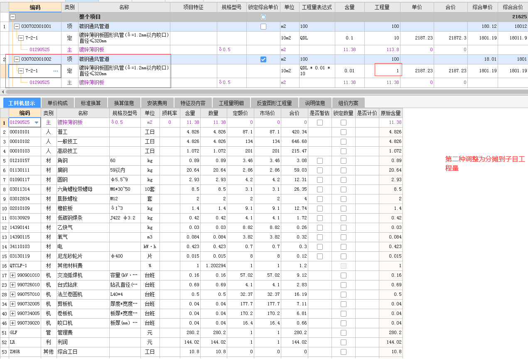Check 锁定综合单价 for item 030702001001

[263, 27]
